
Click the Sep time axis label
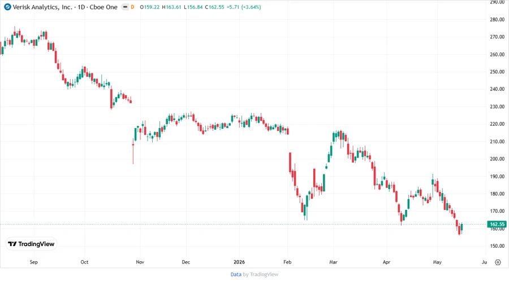pyautogui.click(x=33, y=262)
